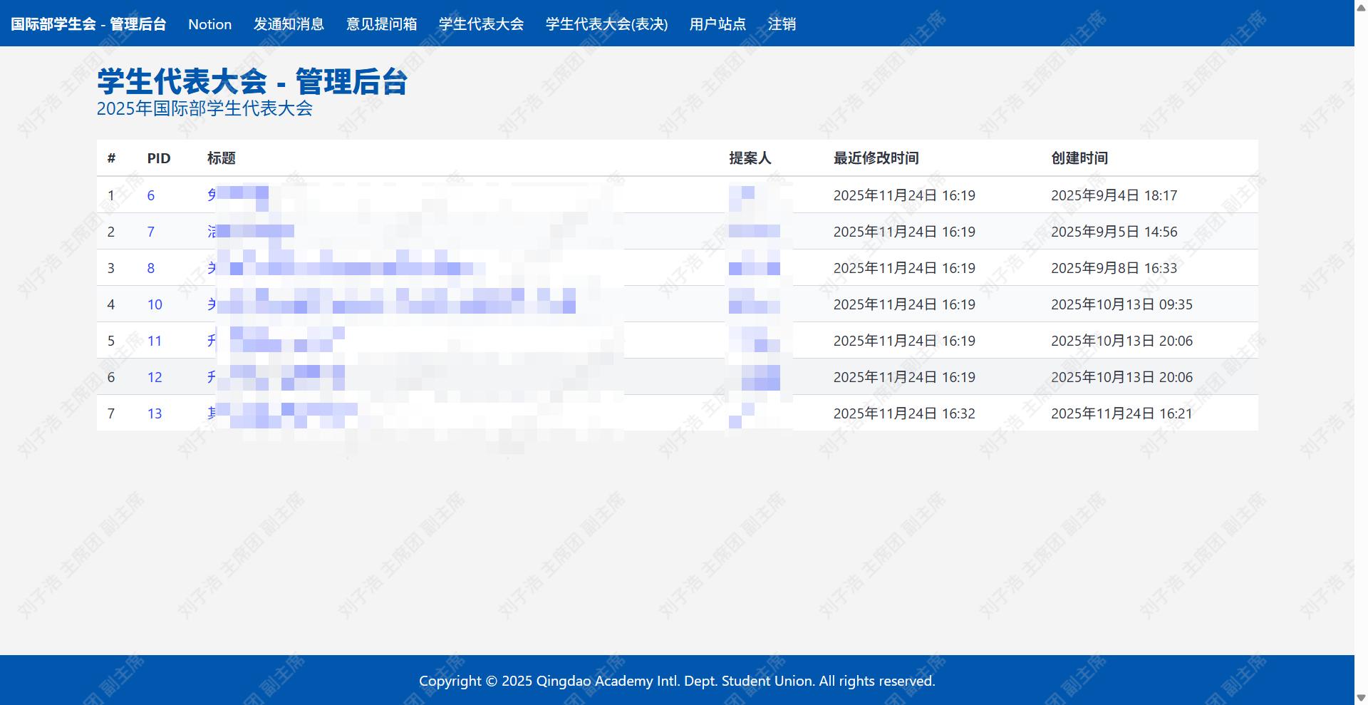This screenshot has height=705, width=1368.
Task: Click creation time 2025年9月8日 16:33
Action: (1114, 268)
